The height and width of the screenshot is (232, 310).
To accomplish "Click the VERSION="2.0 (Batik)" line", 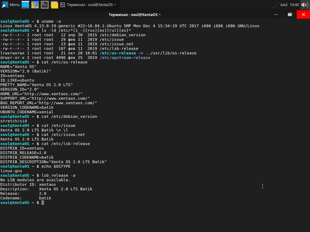I will pos(25,71).
